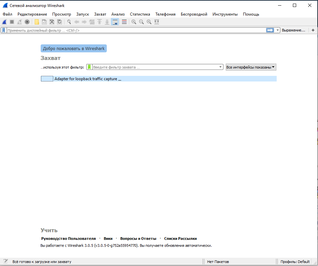Screen dimensions: 318x266
Task: Click status text Всё готово к загрузке или захвату
Action: click(x=42, y=262)
